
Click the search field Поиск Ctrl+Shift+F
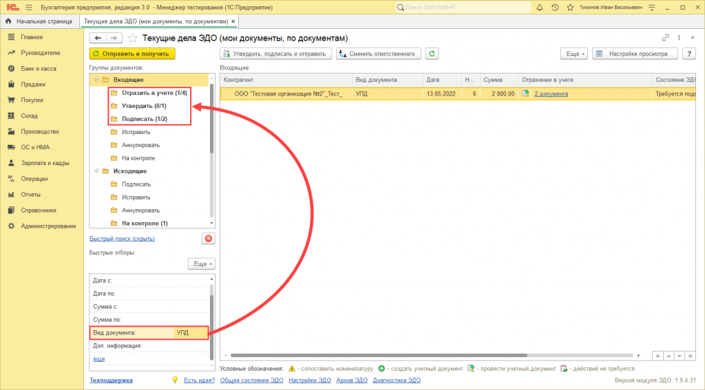pyautogui.click(x=463, y=7)
